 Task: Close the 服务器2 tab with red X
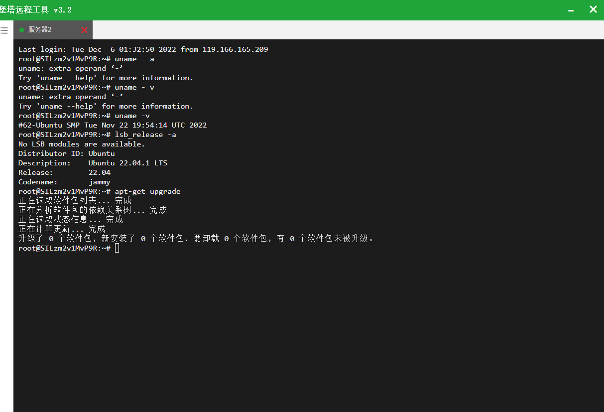(x=84, y=30)
